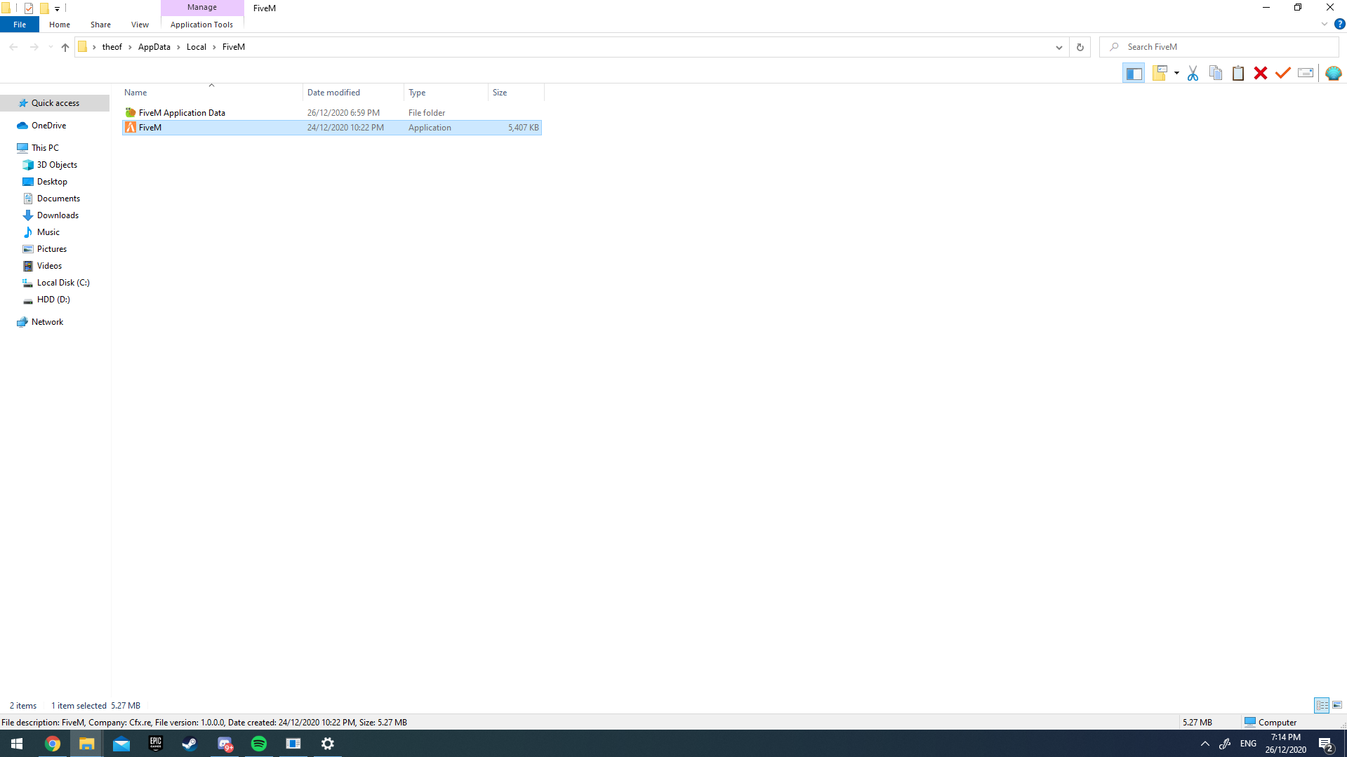Screen dimensions: 1347x757
Task: Open the address bar history dropdown
Action: (x=1059, y=47)
